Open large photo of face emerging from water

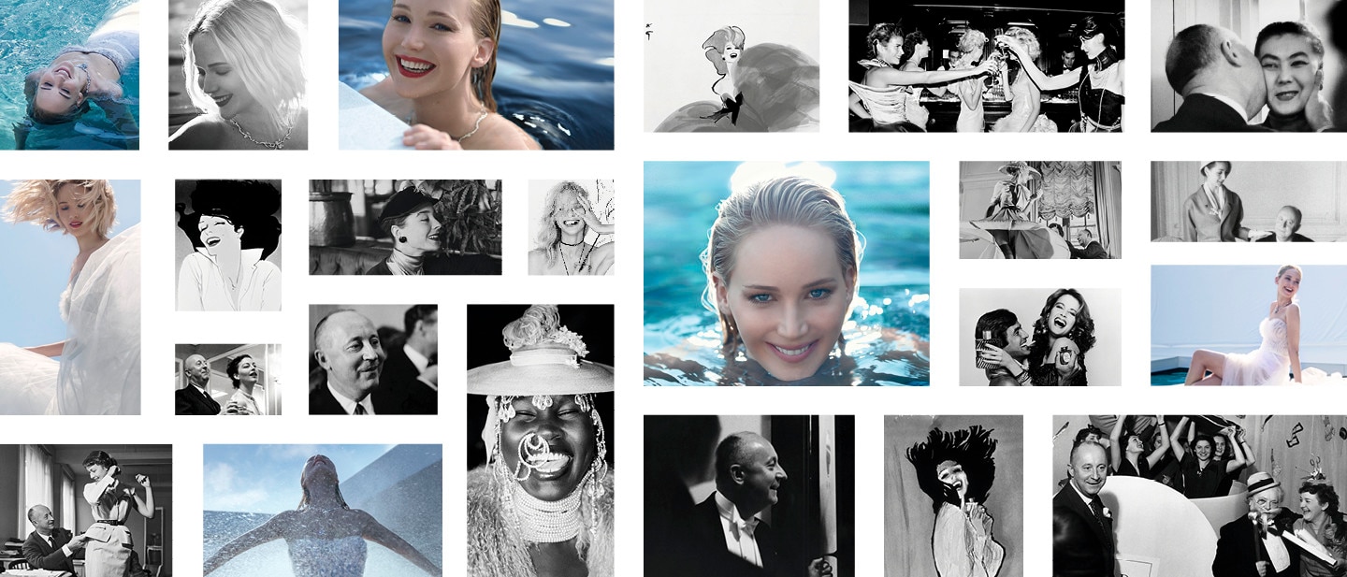(787, 273)
